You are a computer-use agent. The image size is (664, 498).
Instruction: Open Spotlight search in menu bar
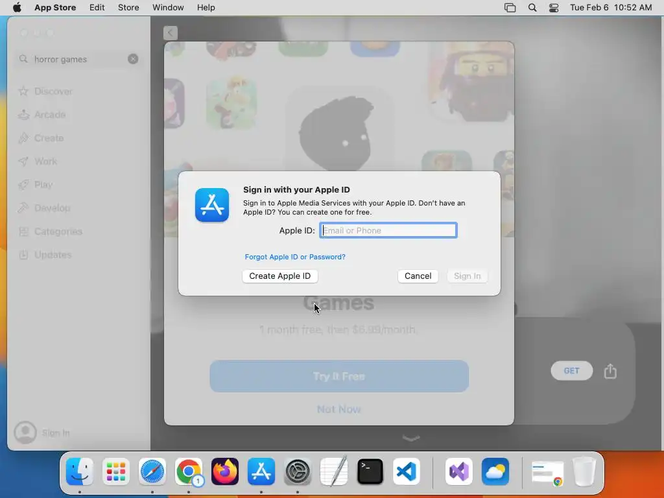click(x=532, y=8)
